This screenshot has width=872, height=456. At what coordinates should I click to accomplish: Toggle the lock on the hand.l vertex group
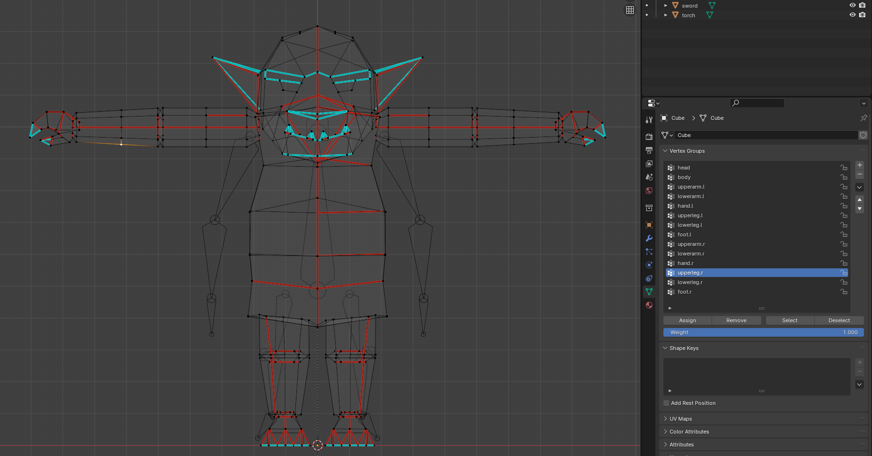pos(844,206)
